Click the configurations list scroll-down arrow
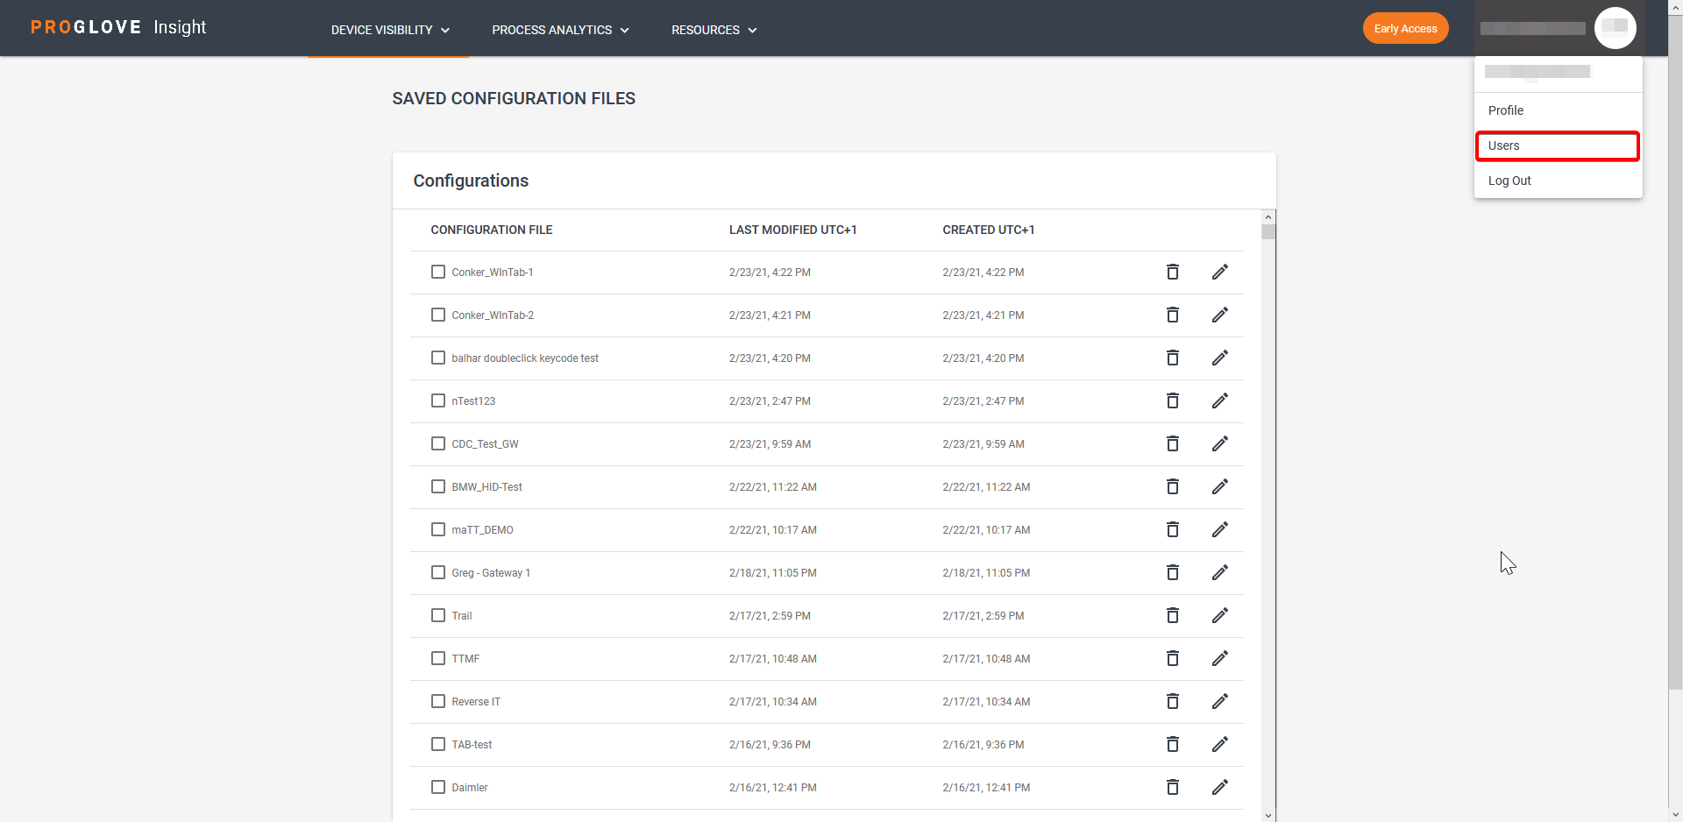 click(1268, 815)
